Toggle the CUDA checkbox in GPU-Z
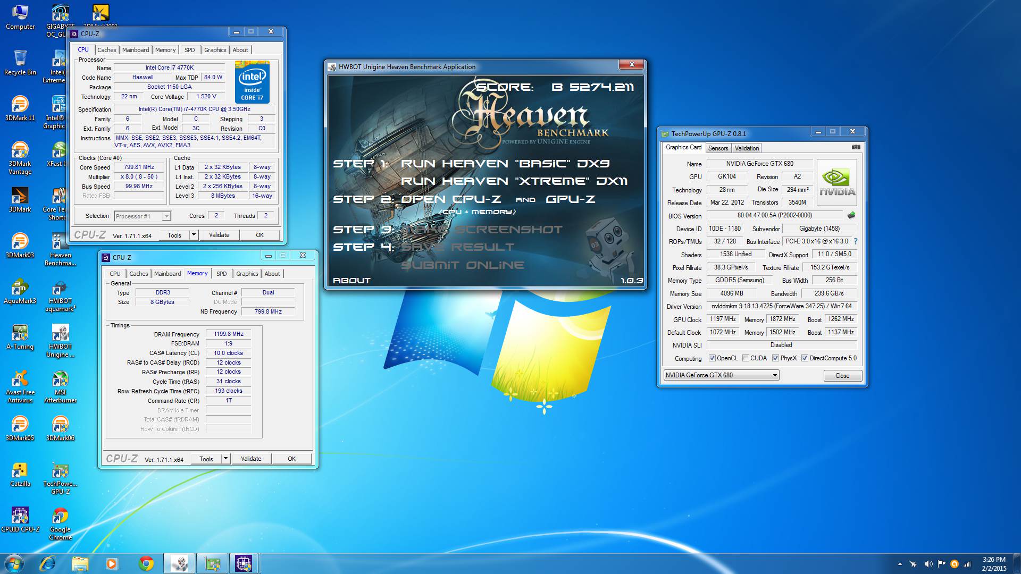The height and width of the screenshot is (574, 1021). (746, 358)
